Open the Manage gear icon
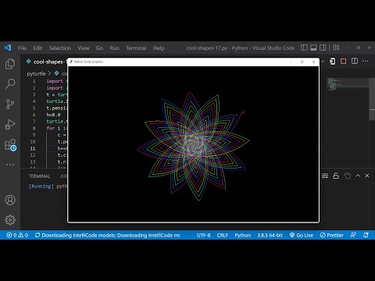375x281 pixels. click(x=10, y=220)
